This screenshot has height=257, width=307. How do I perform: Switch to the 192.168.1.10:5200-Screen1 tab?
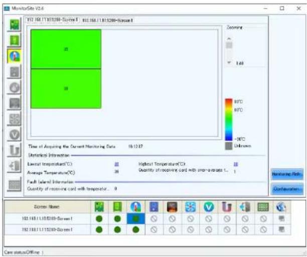[53, 20]
